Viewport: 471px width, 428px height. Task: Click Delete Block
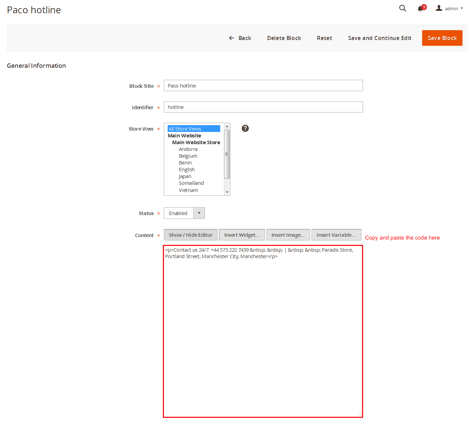pyautogui.click(x=284, y=38)
